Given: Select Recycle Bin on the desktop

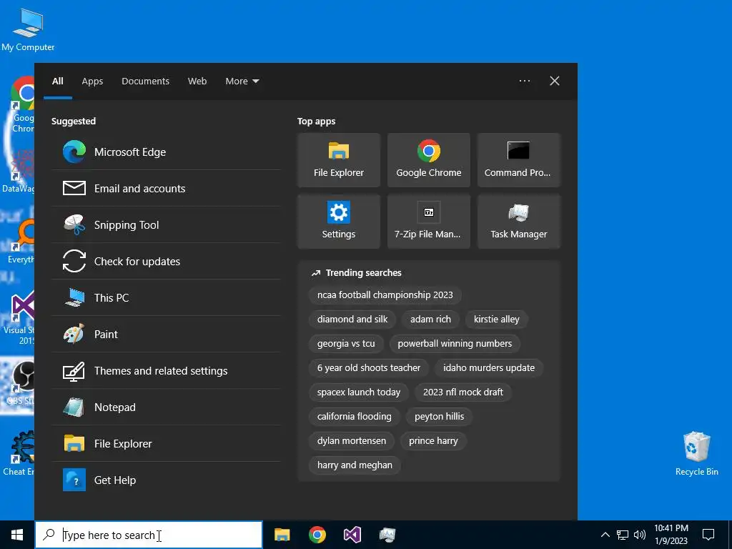Looking at the screenshot, I should click(696, 453).
